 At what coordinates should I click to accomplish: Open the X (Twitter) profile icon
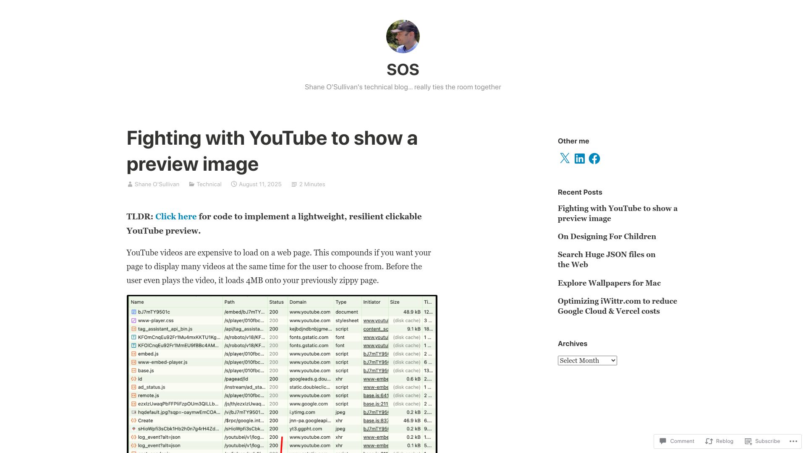point(565,159)
